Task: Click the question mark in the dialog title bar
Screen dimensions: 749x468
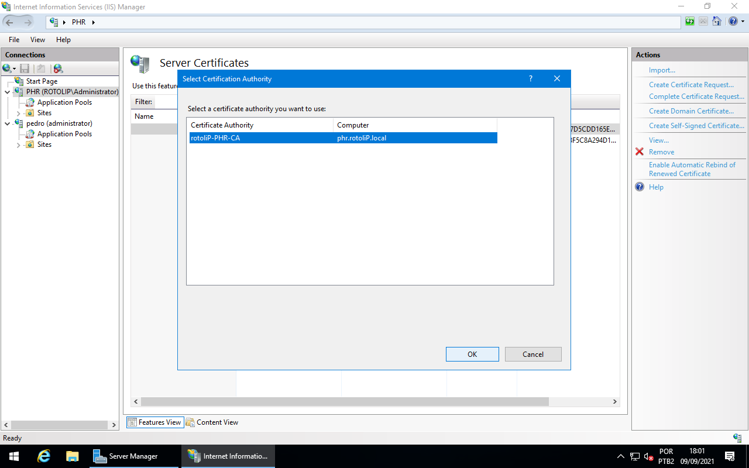Action: [531, 79]
